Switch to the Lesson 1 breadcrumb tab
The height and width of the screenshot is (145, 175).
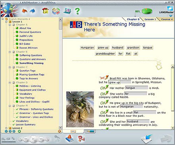tap(150, 19)
